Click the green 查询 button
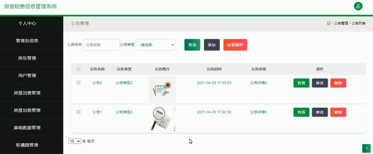The height and width of the screenshot is (154, 373). (192, 45)
